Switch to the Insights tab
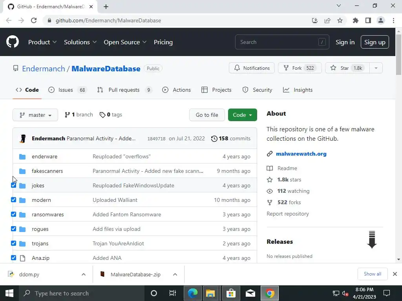 tap(298, 90)
